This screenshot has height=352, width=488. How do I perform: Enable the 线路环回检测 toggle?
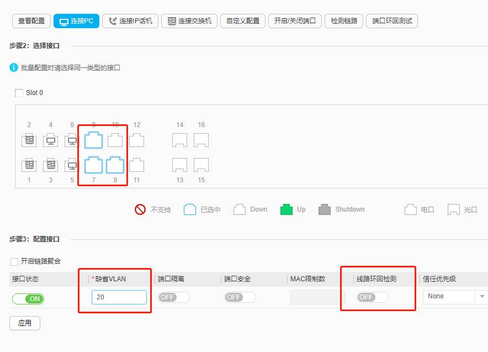coord(372,297)
